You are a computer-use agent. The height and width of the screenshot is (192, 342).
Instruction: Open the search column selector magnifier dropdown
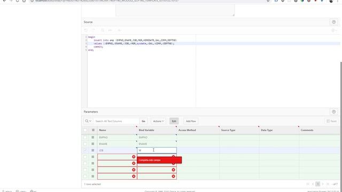tap(88, 121)
